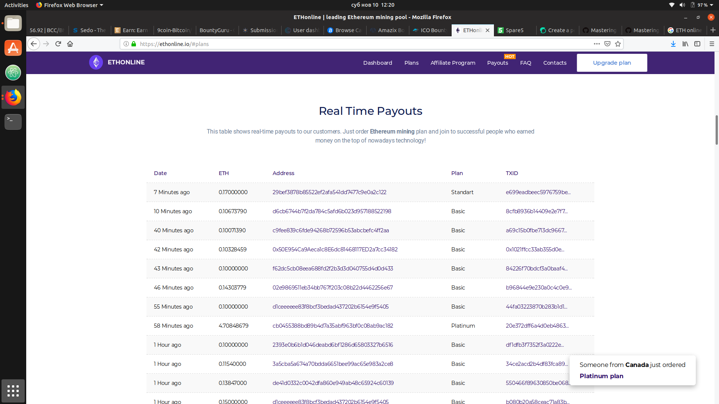Bookmark this page with the star icon
Image resolution: width=719 pixels, height=404 pixels.
click(x=618, y=44)
